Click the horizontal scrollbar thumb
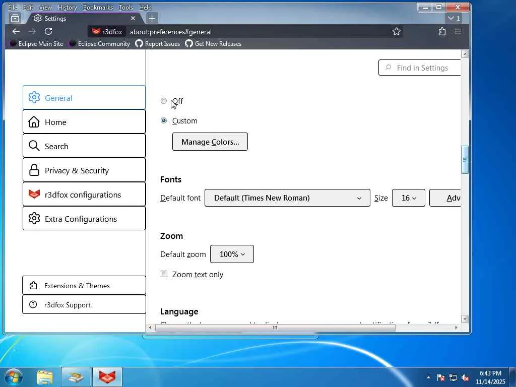Image resolution: width=516 pixels, height=387 pixels. pos(275,328)
